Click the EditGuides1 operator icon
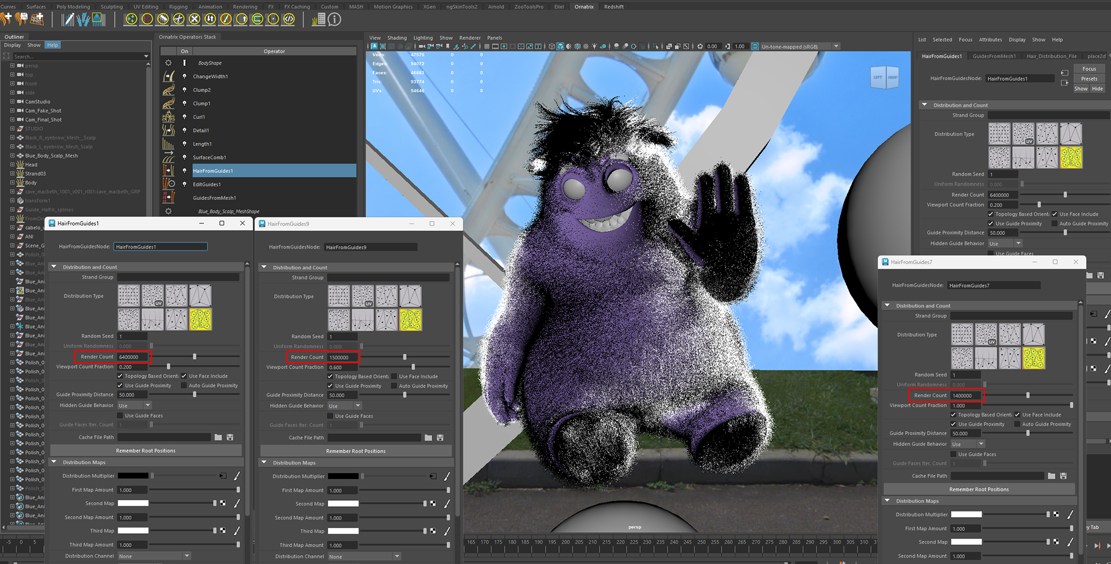The image size is (1111, 564). [x=168, y=184]
